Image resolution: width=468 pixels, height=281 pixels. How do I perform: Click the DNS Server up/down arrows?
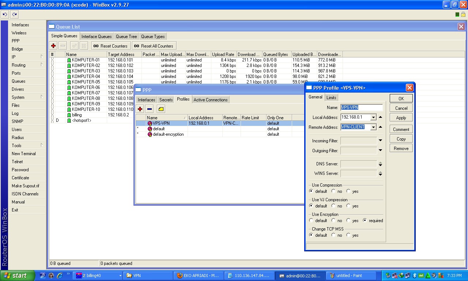click(380, 164)
